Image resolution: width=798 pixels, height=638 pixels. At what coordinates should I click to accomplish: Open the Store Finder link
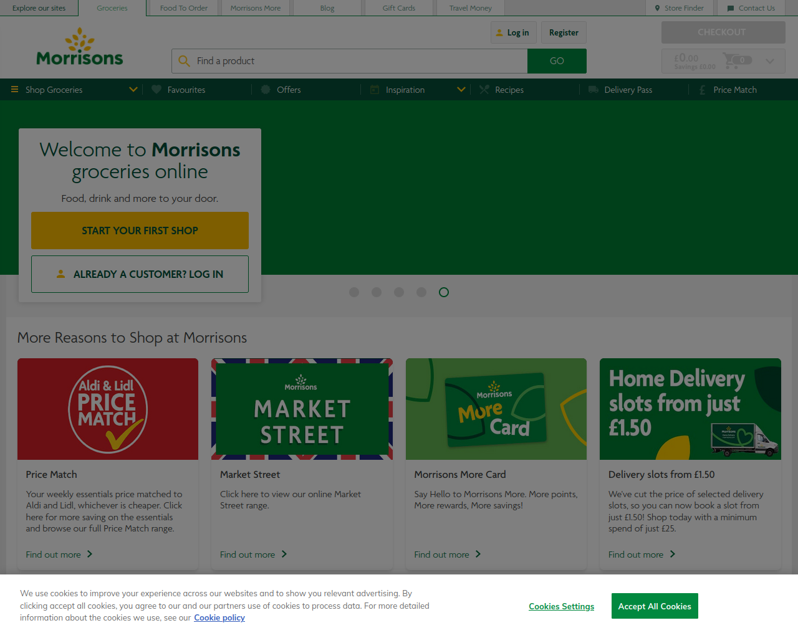679,8
